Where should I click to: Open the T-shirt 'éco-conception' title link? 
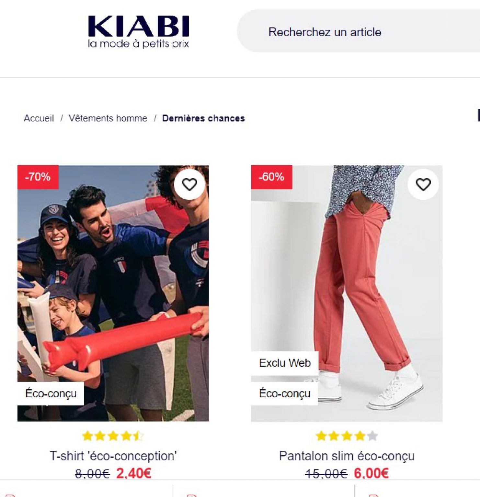point(113,456)
